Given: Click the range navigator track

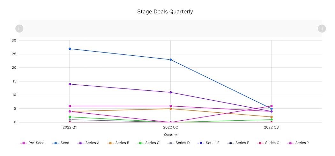Looking at the screenshot, I should [x=170, y=29].
